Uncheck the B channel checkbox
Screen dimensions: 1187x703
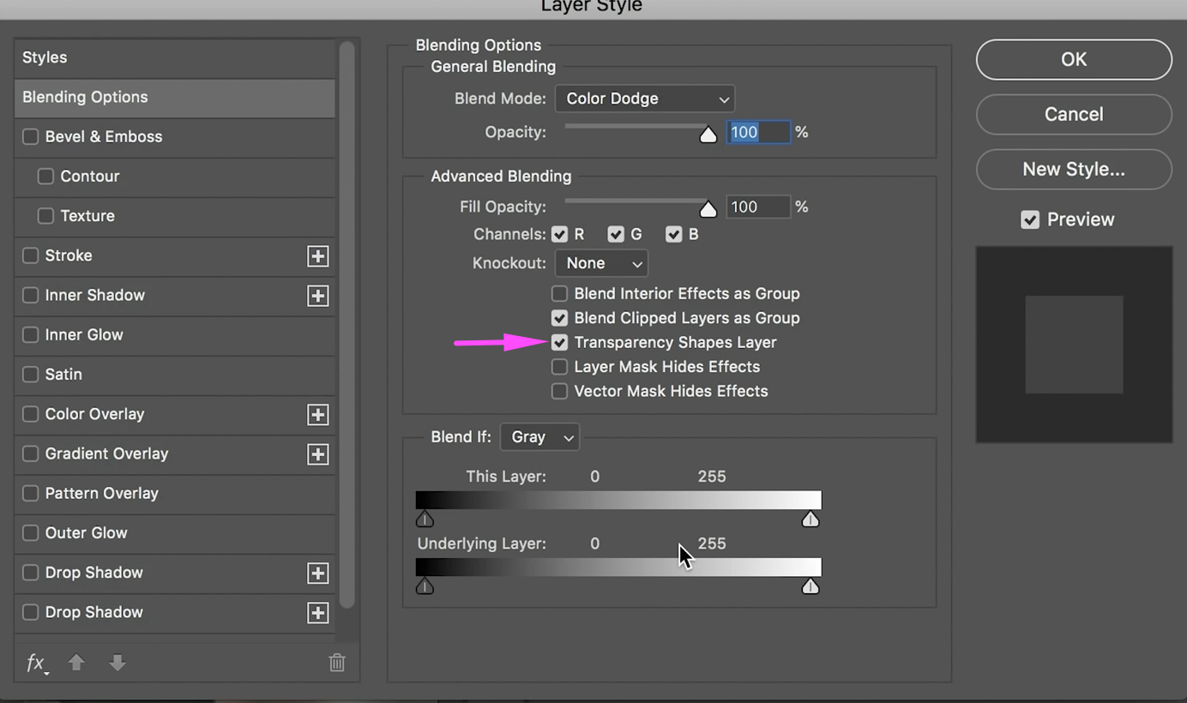674,234
